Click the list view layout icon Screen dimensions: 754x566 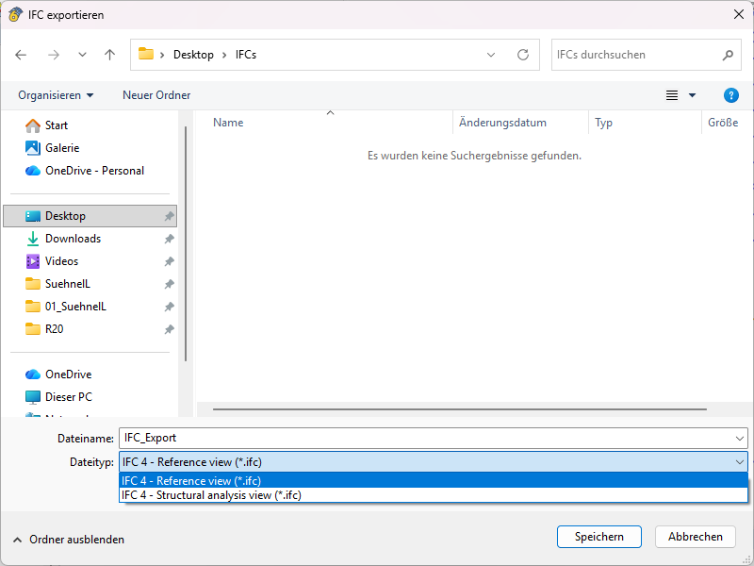coord(670,95)
